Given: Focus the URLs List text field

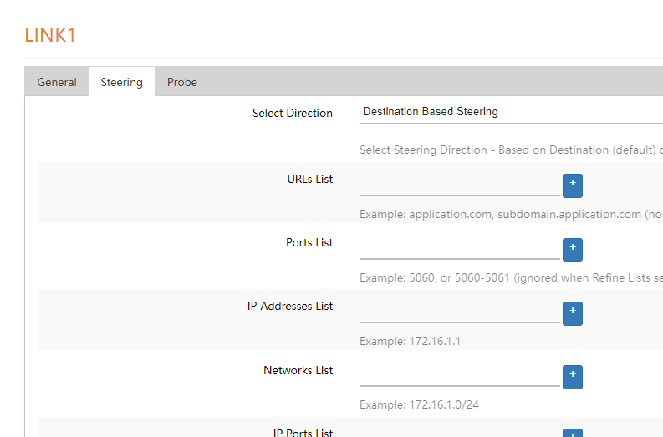Looking at the screenshot, I should (459, 184).
